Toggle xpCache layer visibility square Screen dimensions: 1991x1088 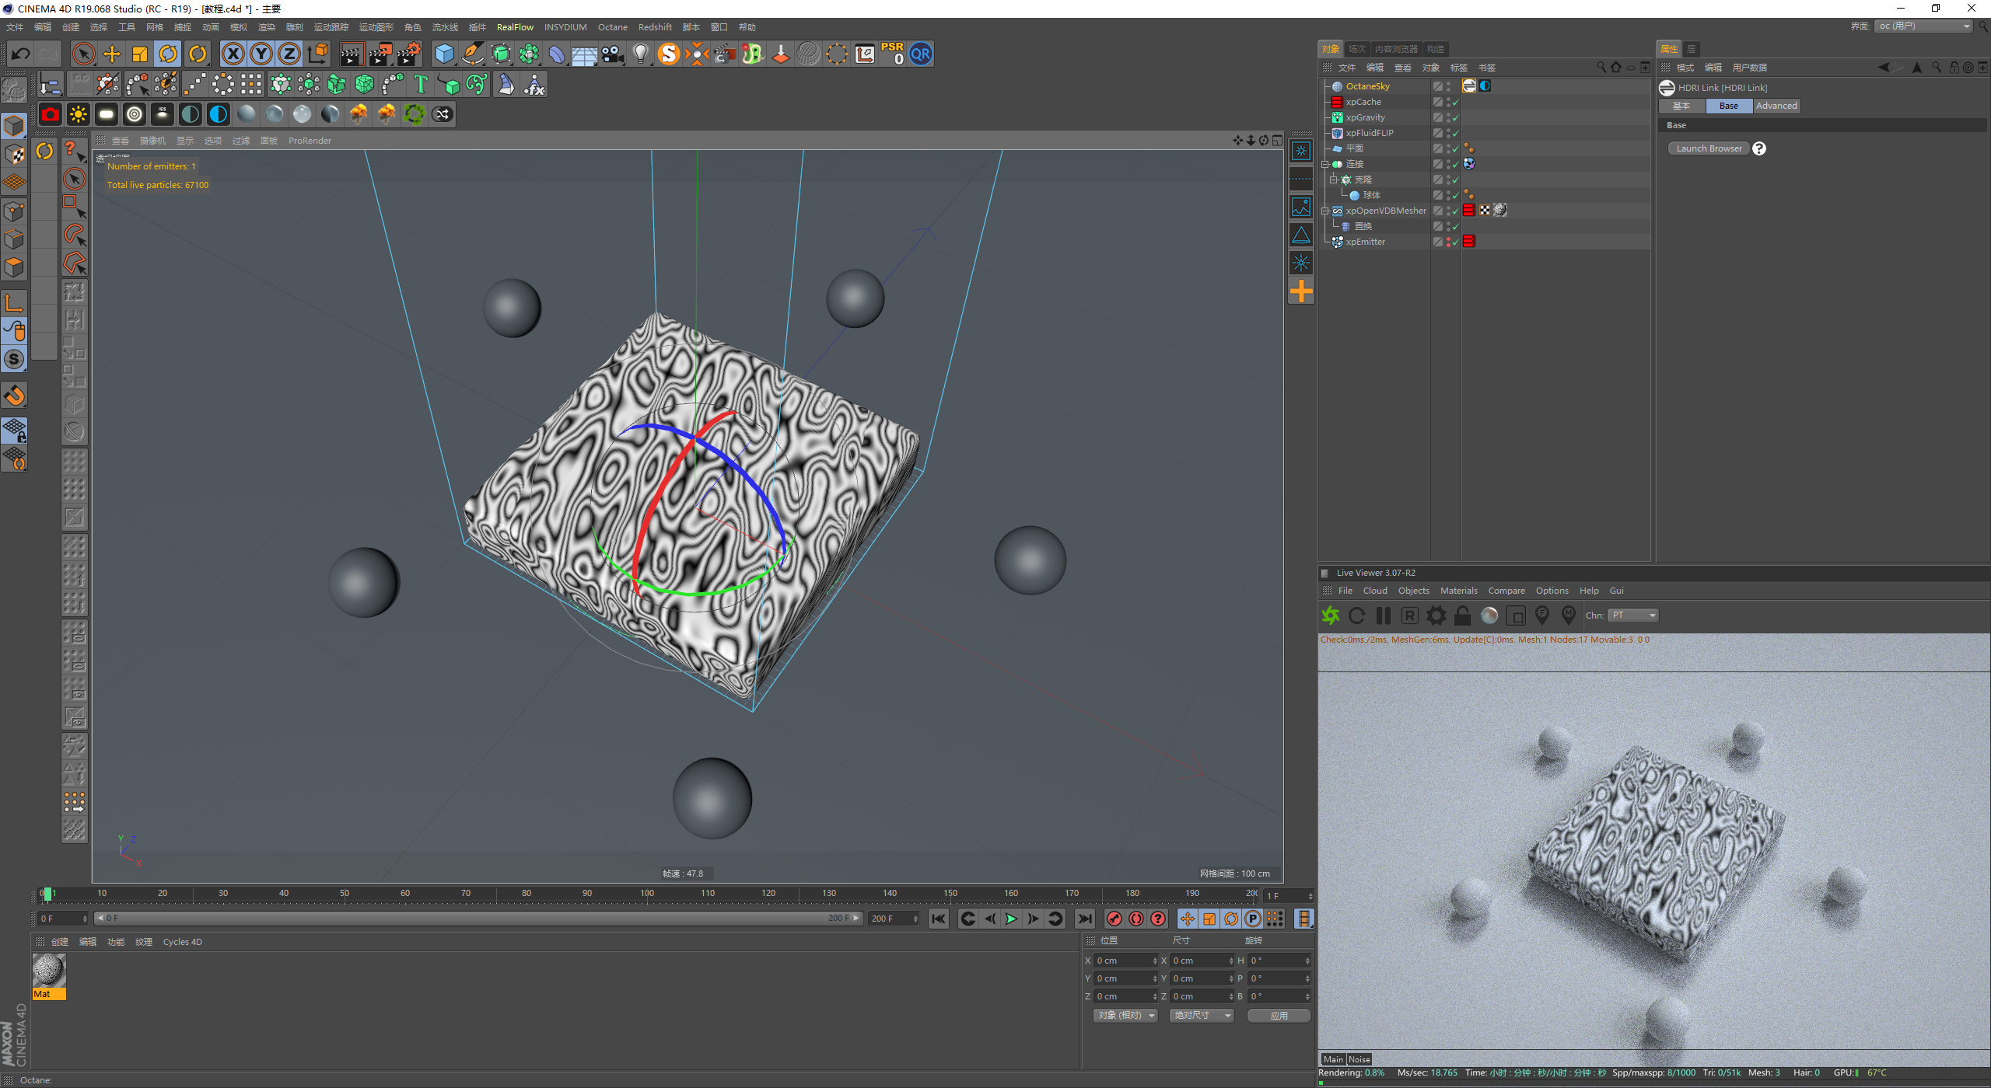(x=1438, y=103)
